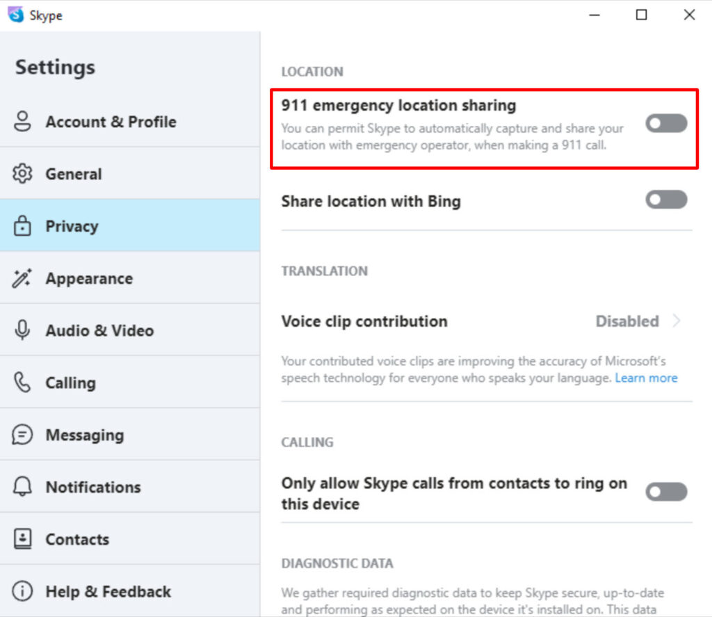This screenshot has width=712, height=617.
Task: Enable 911 emergency location sharing toggle
Action: (666, 124)
